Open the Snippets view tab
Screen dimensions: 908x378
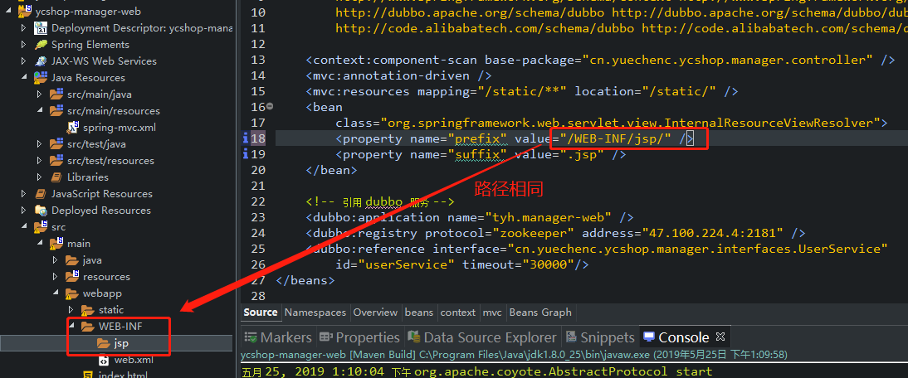(600, 337)
